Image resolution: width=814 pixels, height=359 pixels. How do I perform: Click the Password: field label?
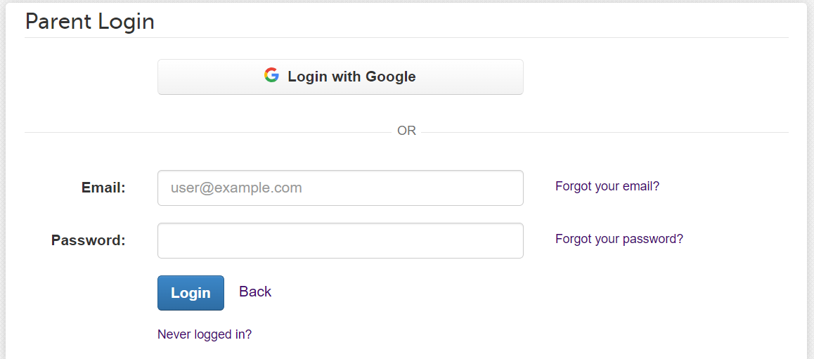(x=89, y=241)
